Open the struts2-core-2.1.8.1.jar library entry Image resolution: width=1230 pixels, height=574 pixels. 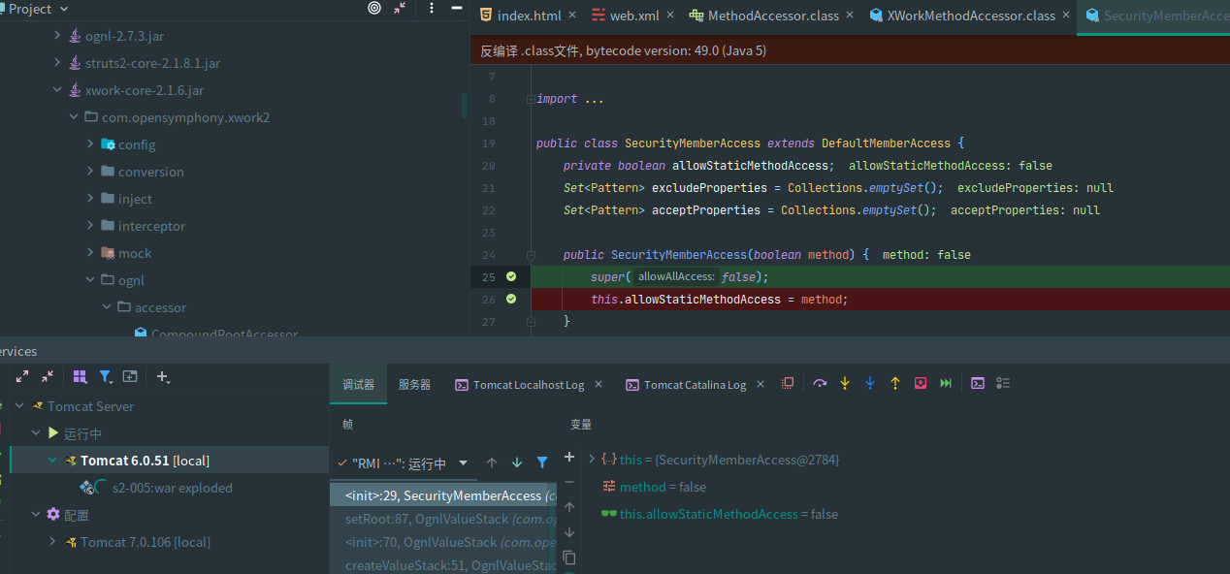pyautogui.click(x=152, y=63)
